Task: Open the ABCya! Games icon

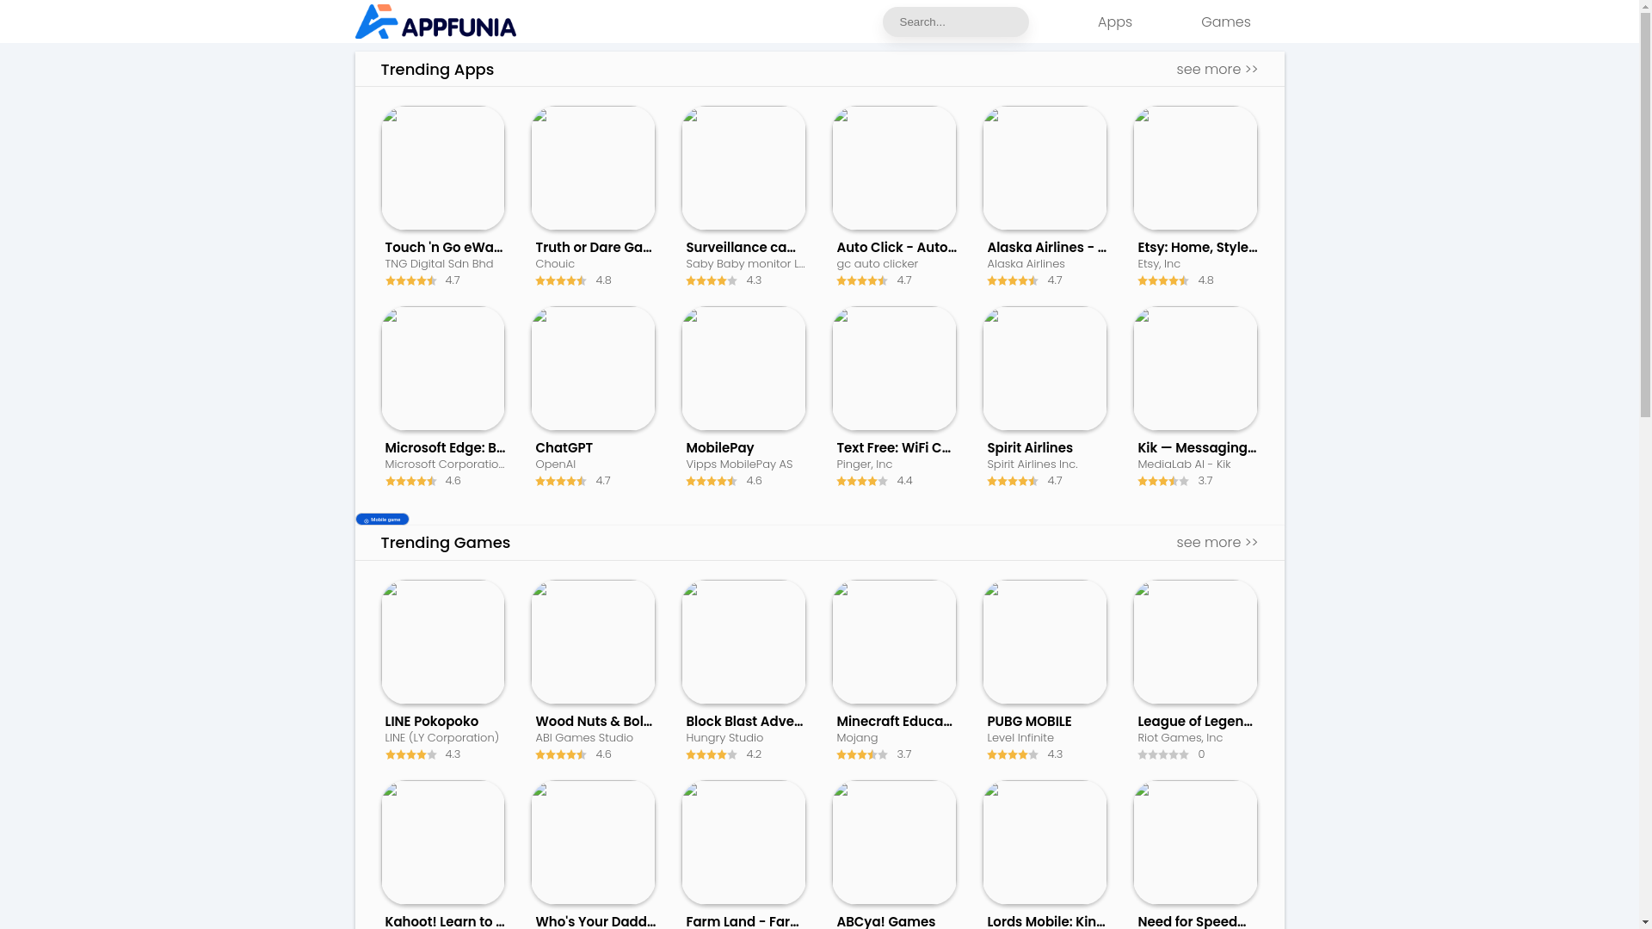Action: (894, 842)
